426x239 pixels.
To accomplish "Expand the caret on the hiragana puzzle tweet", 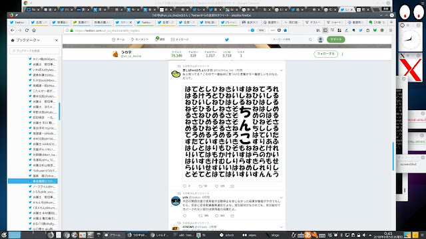I will click(281, 70).
